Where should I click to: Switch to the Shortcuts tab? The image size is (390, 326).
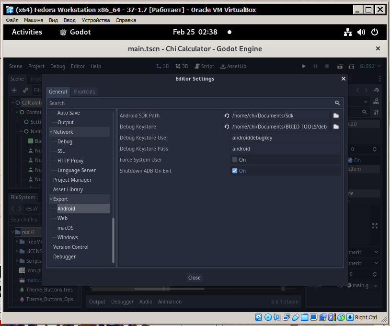pyautogui.click(x=84, y=92)
